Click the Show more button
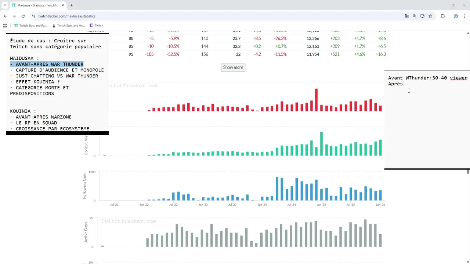Screen dimensions: 470x264 coord(233,67)
